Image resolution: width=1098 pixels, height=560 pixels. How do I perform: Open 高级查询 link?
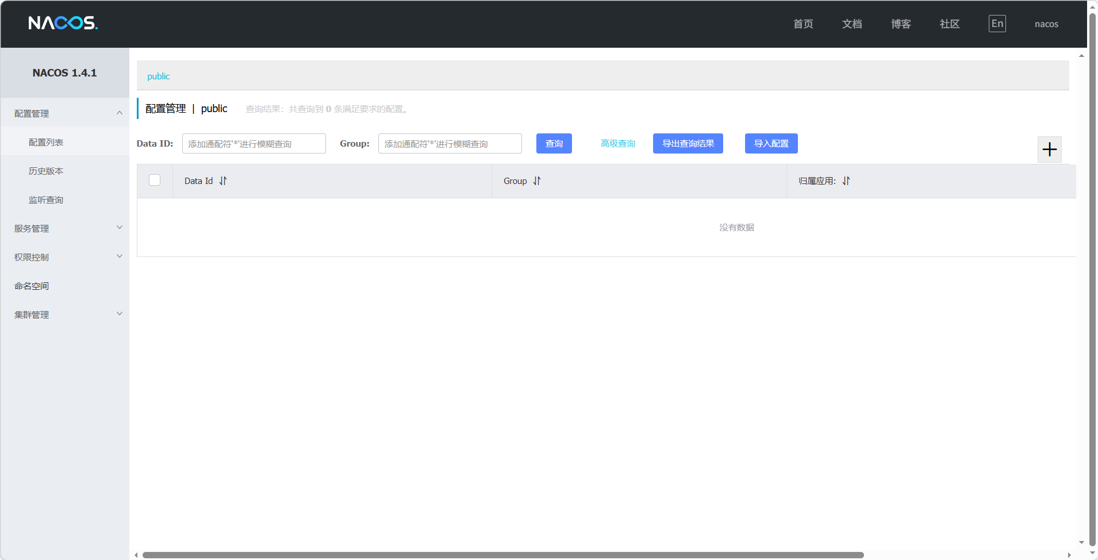618,144
